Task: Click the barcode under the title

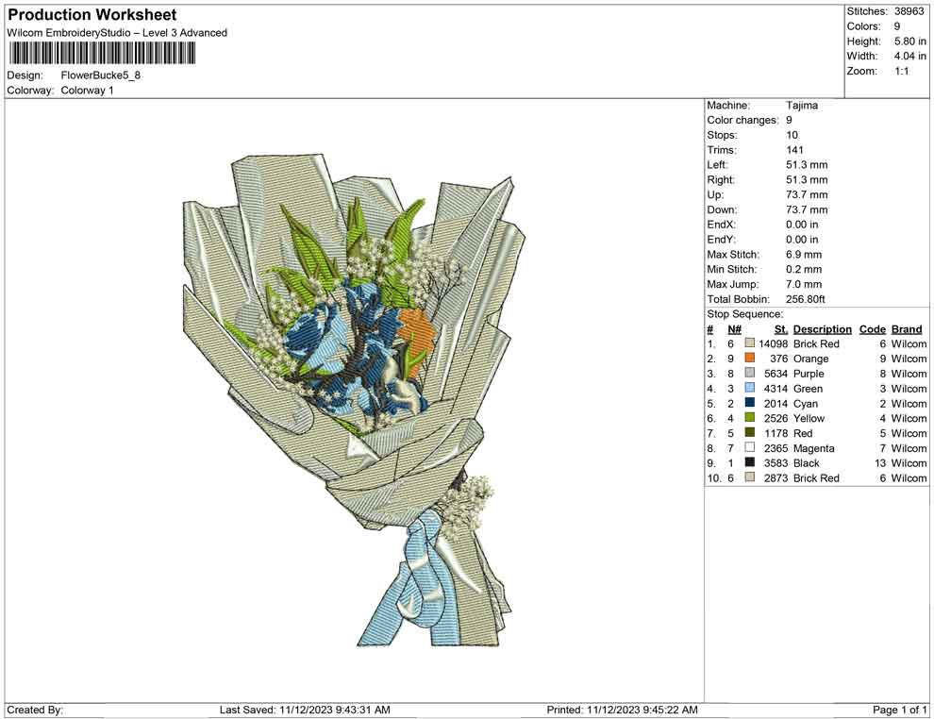Action: 101,54
